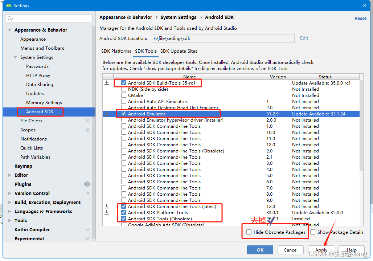Click Apply to save SDK changes
The width and height of the screenshot is (373, 261).
(321, 250)
